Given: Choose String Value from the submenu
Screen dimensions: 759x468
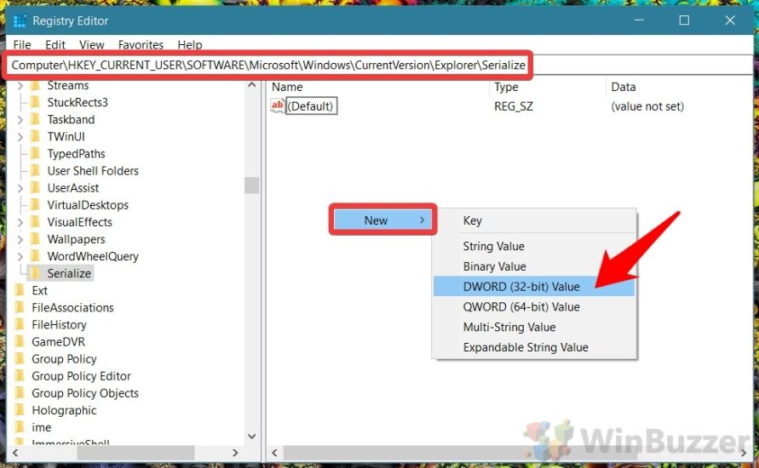Looking at the screenshot, I should click(534, 246).
